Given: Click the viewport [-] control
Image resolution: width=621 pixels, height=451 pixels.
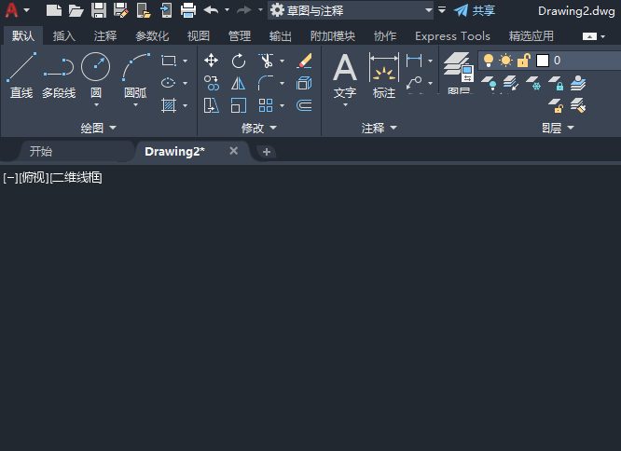Looking at the screenshot, I should [x=10, y=178].
